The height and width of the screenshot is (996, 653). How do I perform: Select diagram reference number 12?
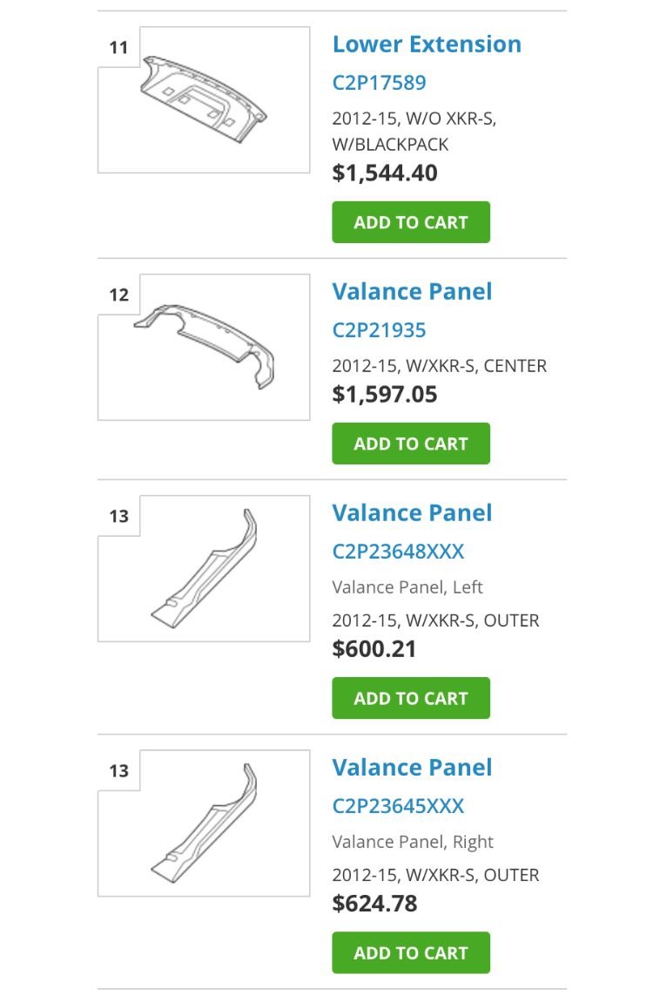point(118,295)
